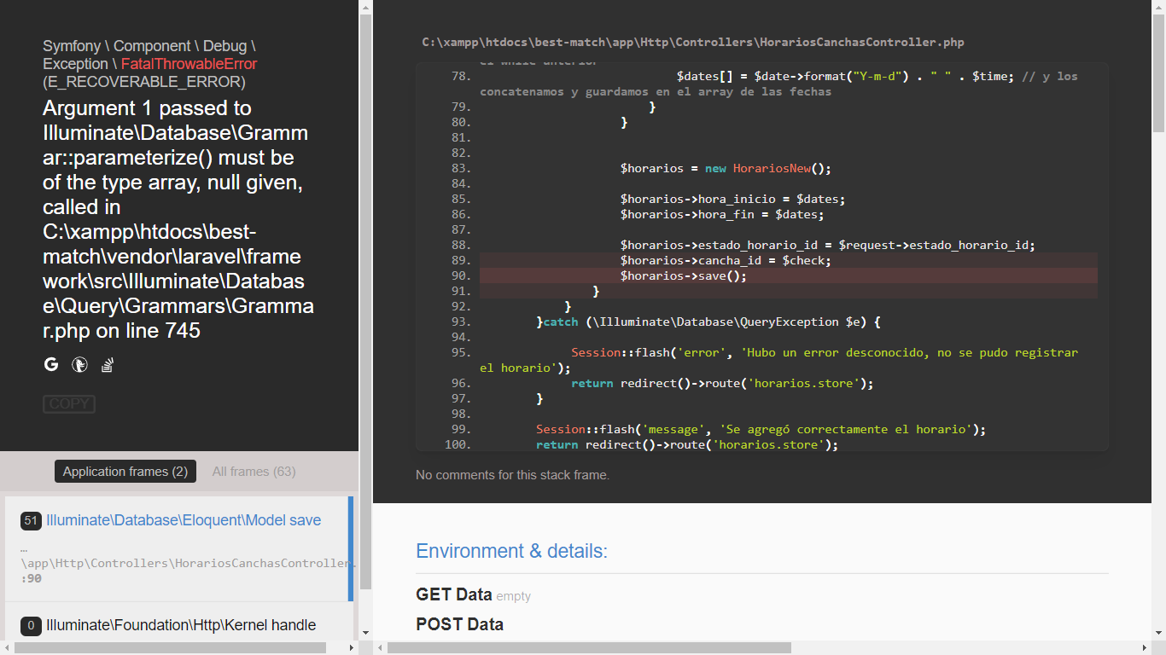This screenshot has width=1166, height=655.
Task: Click line 85 hora_inicio assignment
Action: tap(732, 199)
